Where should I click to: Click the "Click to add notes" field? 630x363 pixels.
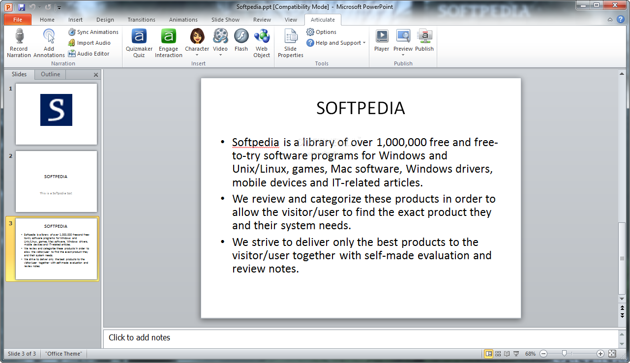pyautogui.click(x=360, y=338)
